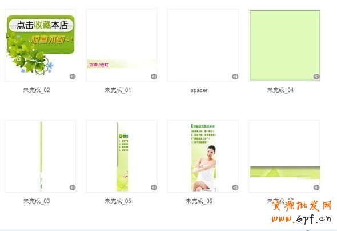Screen dimensions: 337x231
Task: Click the file name label spacer
Action: click(x=199, y=90)
